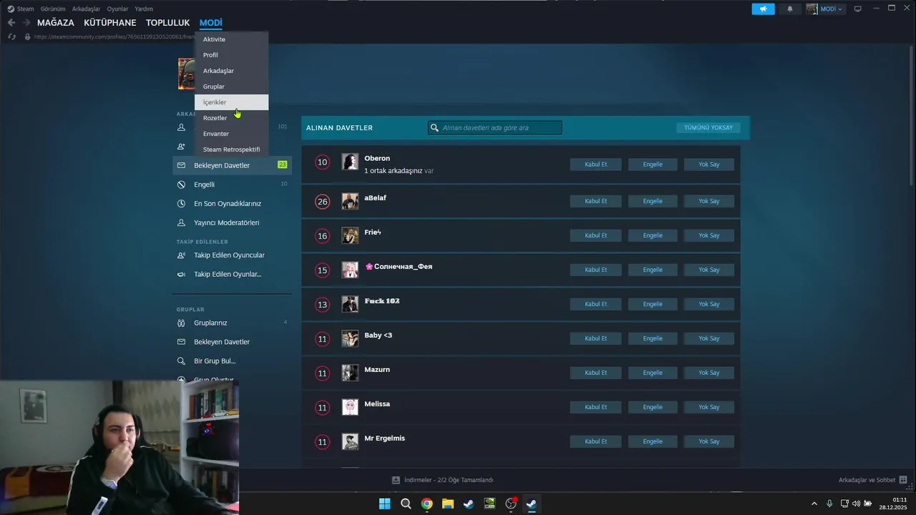Accept invite from Солнечная_Фея
Viewport: 916px width, 515px height.
(595, 270)
